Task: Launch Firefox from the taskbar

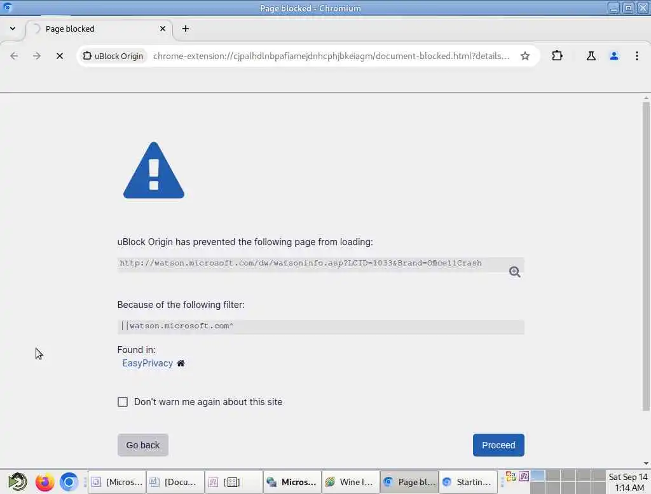Action: point(45,482)
